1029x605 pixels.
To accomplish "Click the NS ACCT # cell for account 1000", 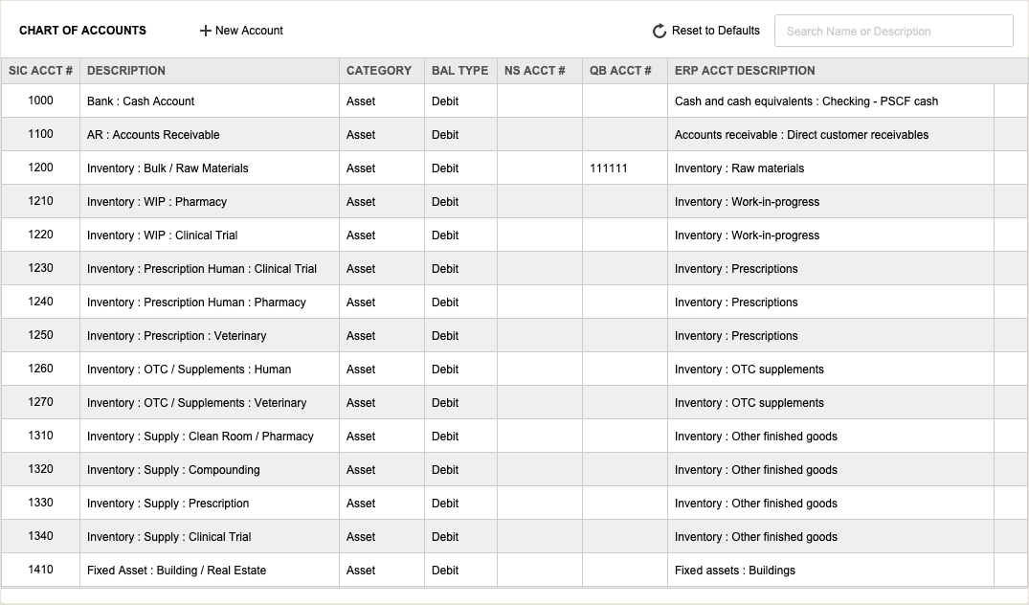I will tap(539, 101).
